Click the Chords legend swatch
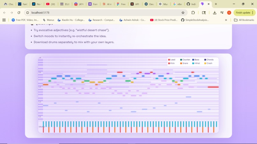 tap(205, 60)
